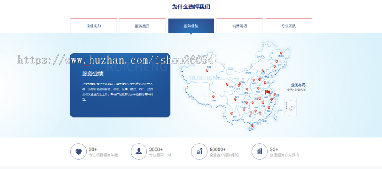Click the red flag marker on Anhui
The width and height of the screenshot is (382, 169).
(x=267, y=92)
